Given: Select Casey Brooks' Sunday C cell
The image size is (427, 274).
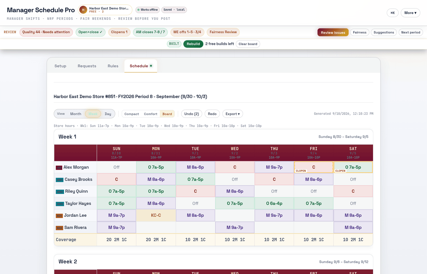Looking at the screenshot, I should click(x=117, y=179).
